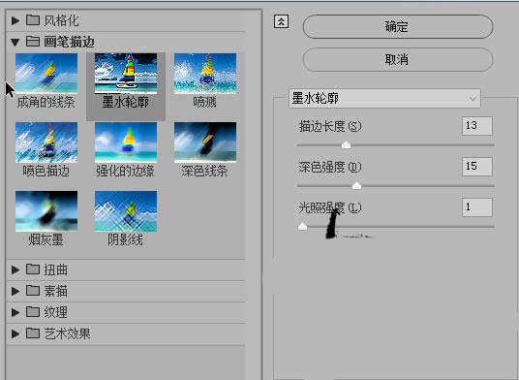Select the 喷溅 filter thumbnail
The height and width of the screenshot is (380, 519).
[x=205, y=74]
